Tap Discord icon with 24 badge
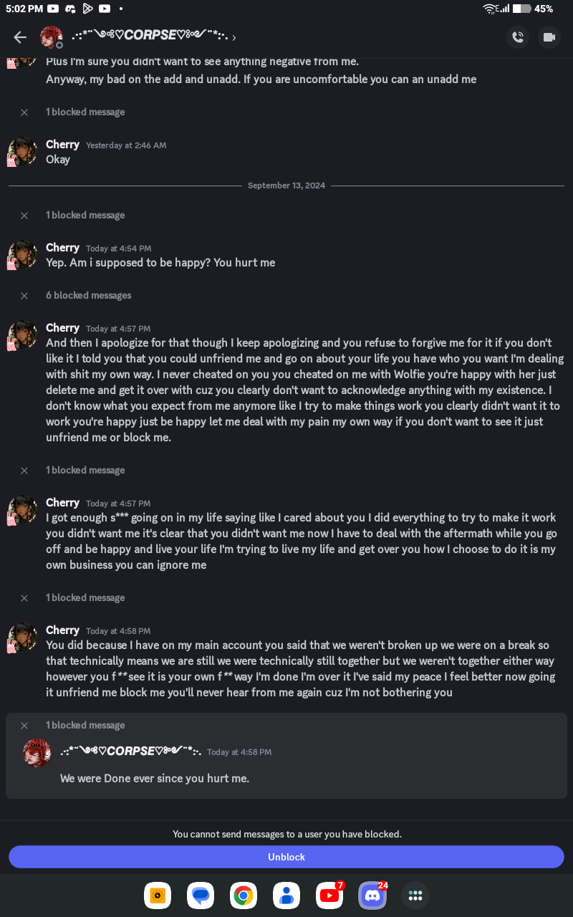This screenshot has width=573, height=917. click(x=372, y=896)
